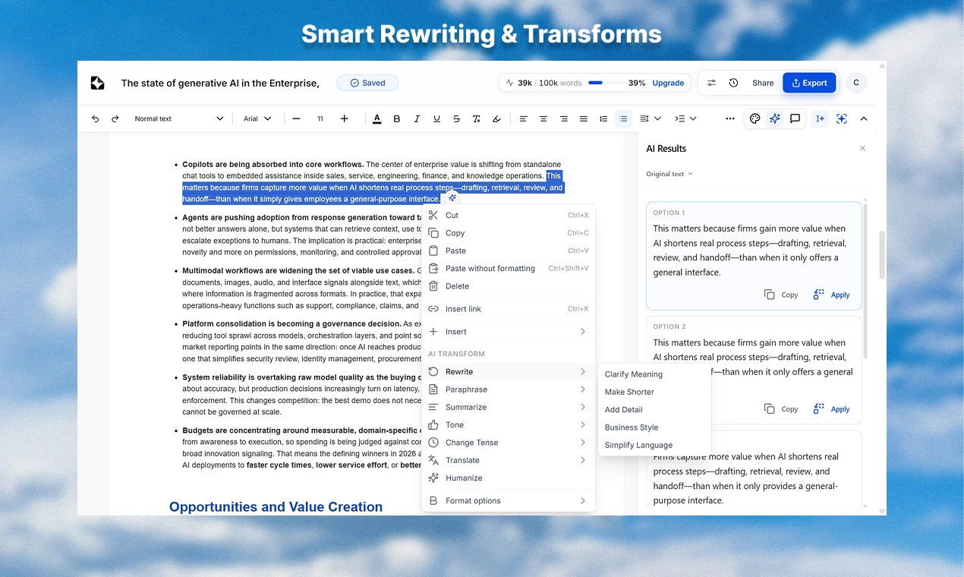The height and width of the screenshot is (577, 964).
Task: Toggle underline formatting
Action: coord(436,118)
